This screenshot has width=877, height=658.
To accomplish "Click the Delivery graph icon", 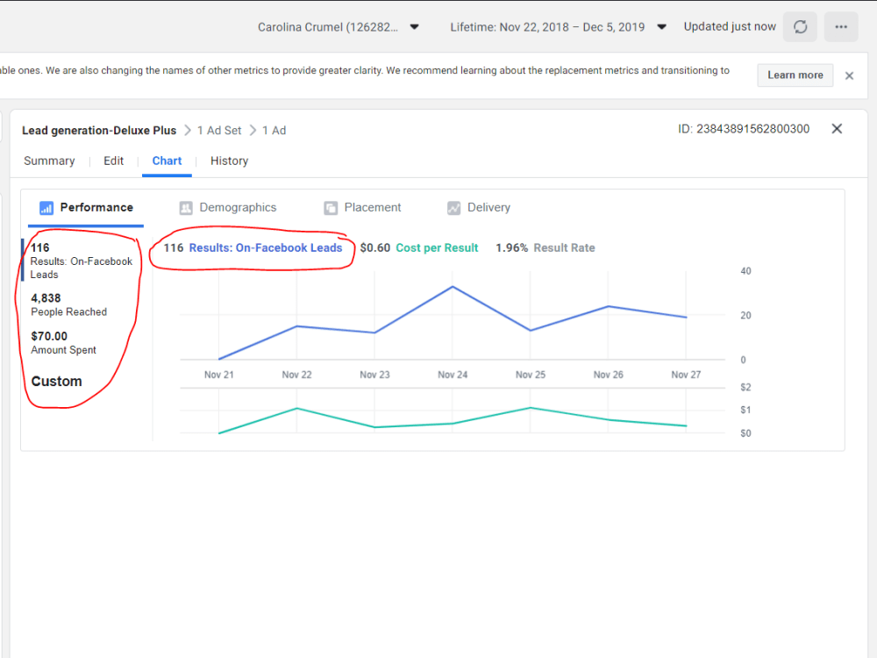I will 453,208.
